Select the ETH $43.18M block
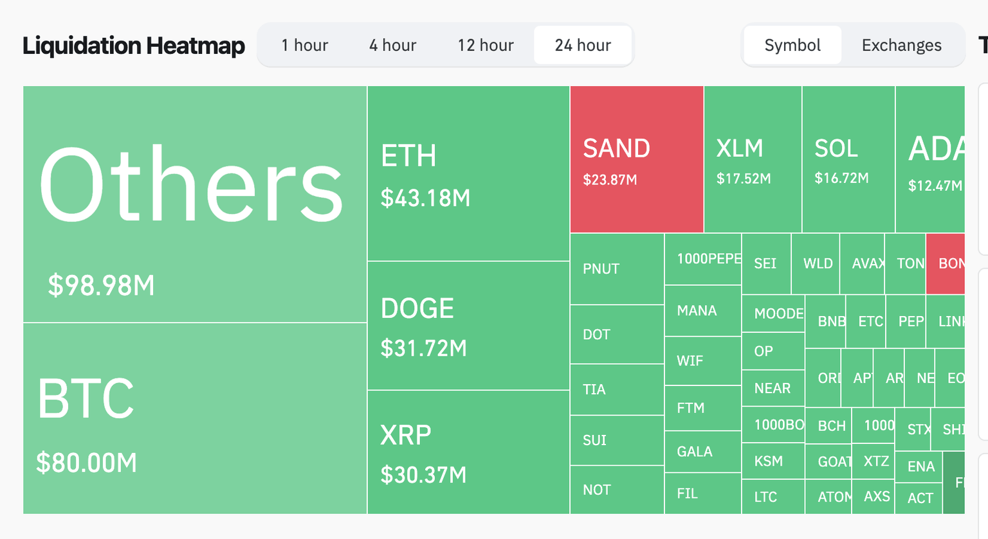Image resolution: width=988 pixels, height=539 pixels. coord(468,173)
